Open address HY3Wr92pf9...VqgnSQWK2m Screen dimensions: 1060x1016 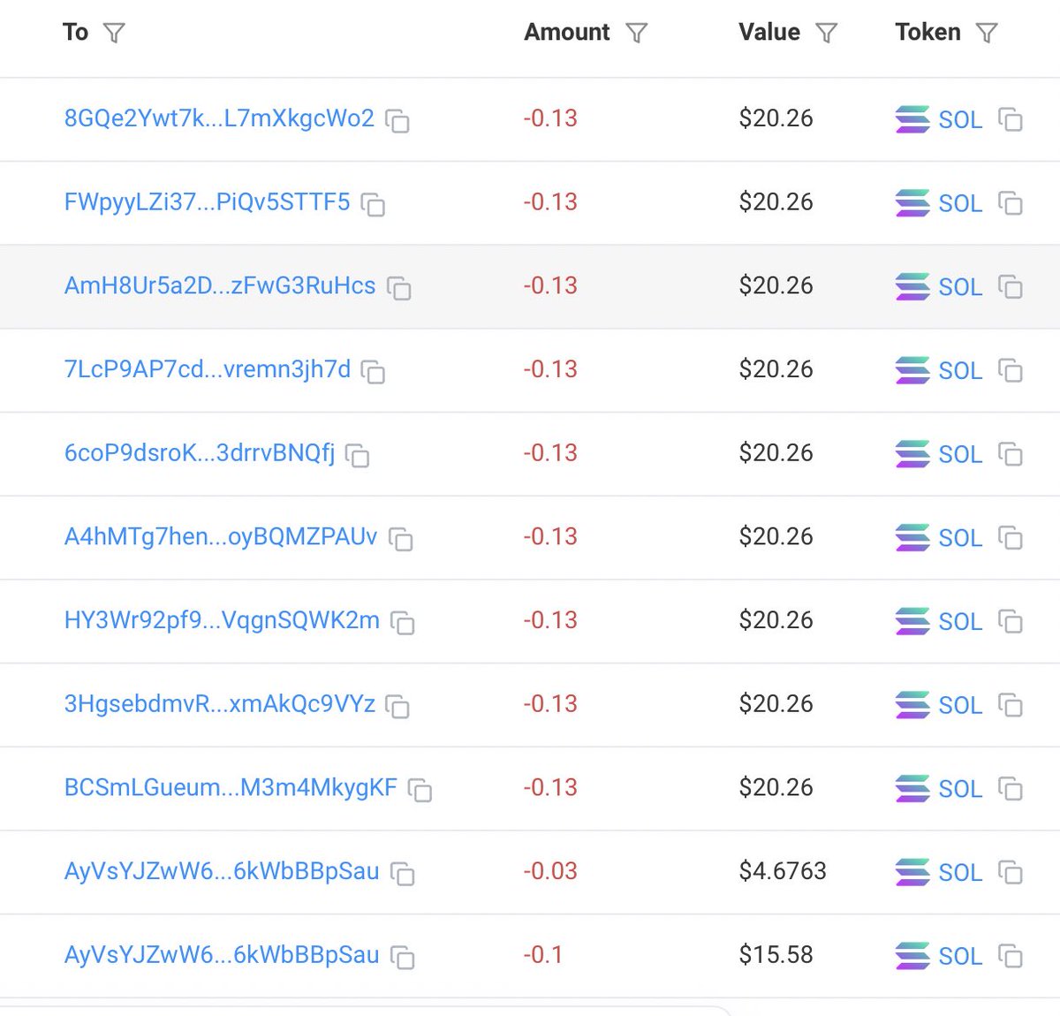pyautogui.click(x=222, y=620)
